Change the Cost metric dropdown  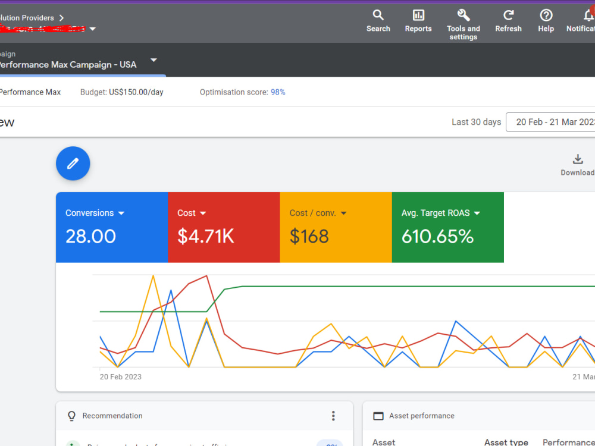coord(203,213)
